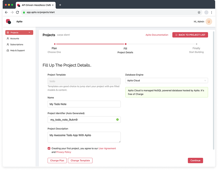Click the Apito Cloud info notice

167,92
